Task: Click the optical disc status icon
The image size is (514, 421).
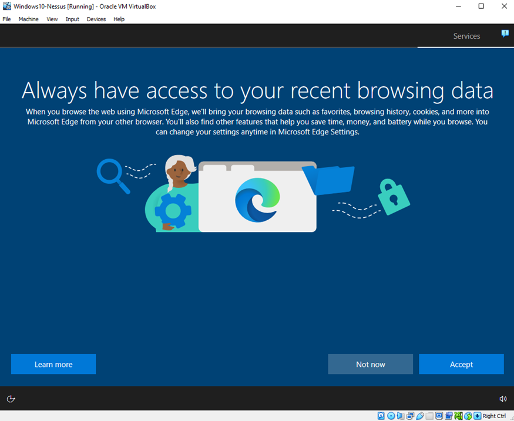Action: tap(391, 416)
